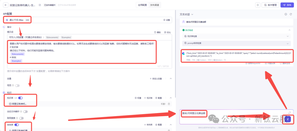Delete the 阿里云账单机 knowledge base entry

pos(169,104)
